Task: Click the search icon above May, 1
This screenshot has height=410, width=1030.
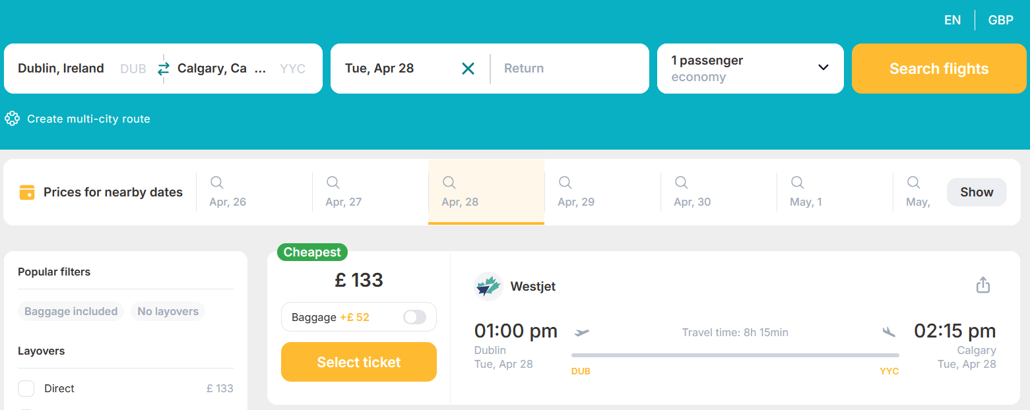Action: coord(798,182)
